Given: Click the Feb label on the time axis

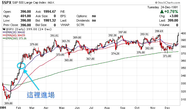Looking at the screenshot, I should pyautogui.click(x=19, y=108).
